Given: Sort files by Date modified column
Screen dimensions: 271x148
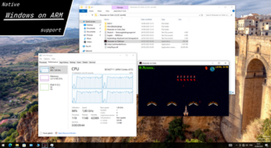Looking at the screenshot, I should (146, 19).
